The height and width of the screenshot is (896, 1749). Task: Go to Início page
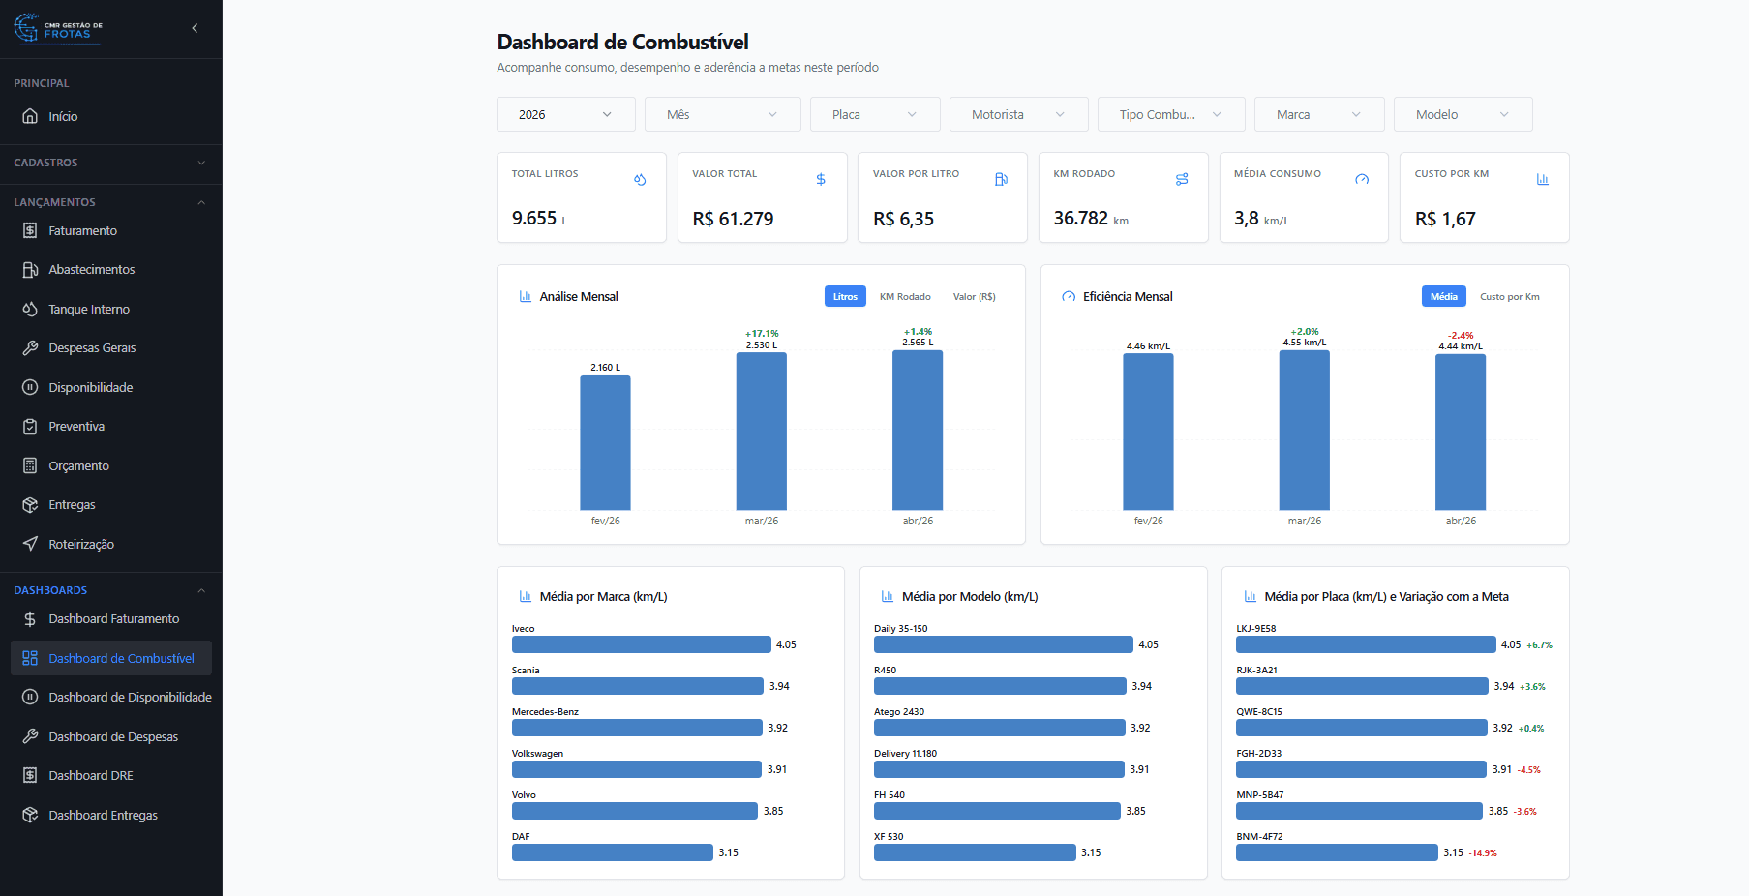click(110, 116)
